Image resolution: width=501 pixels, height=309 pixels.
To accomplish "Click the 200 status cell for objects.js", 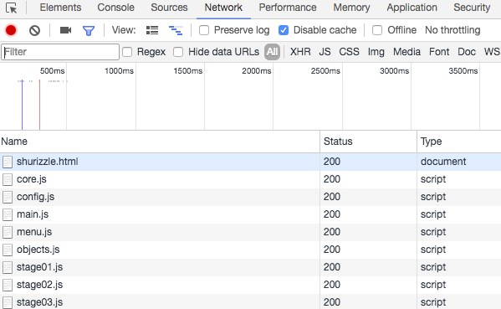I will (368, 250).
